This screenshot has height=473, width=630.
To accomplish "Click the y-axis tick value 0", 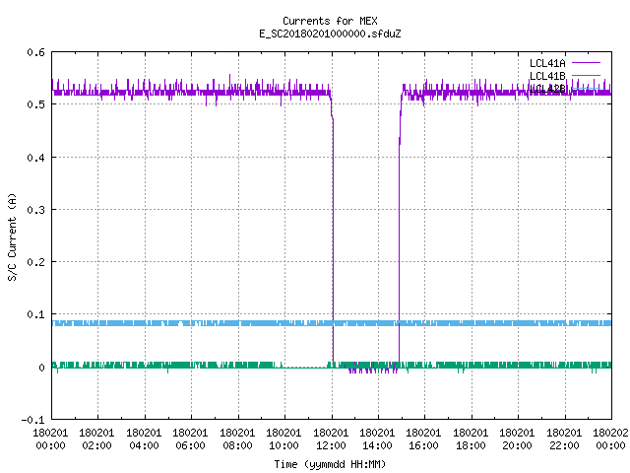I will [x=41, y=368].
